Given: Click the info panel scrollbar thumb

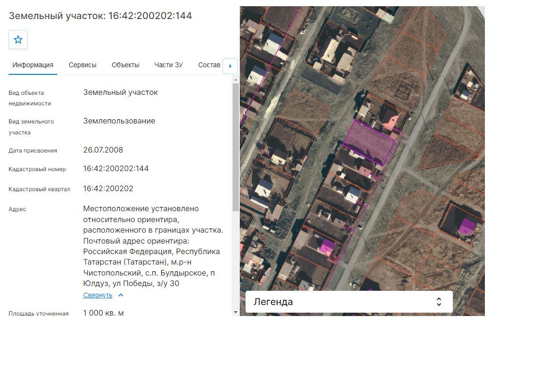Looking at the screenshot, I should click(236, 147).
